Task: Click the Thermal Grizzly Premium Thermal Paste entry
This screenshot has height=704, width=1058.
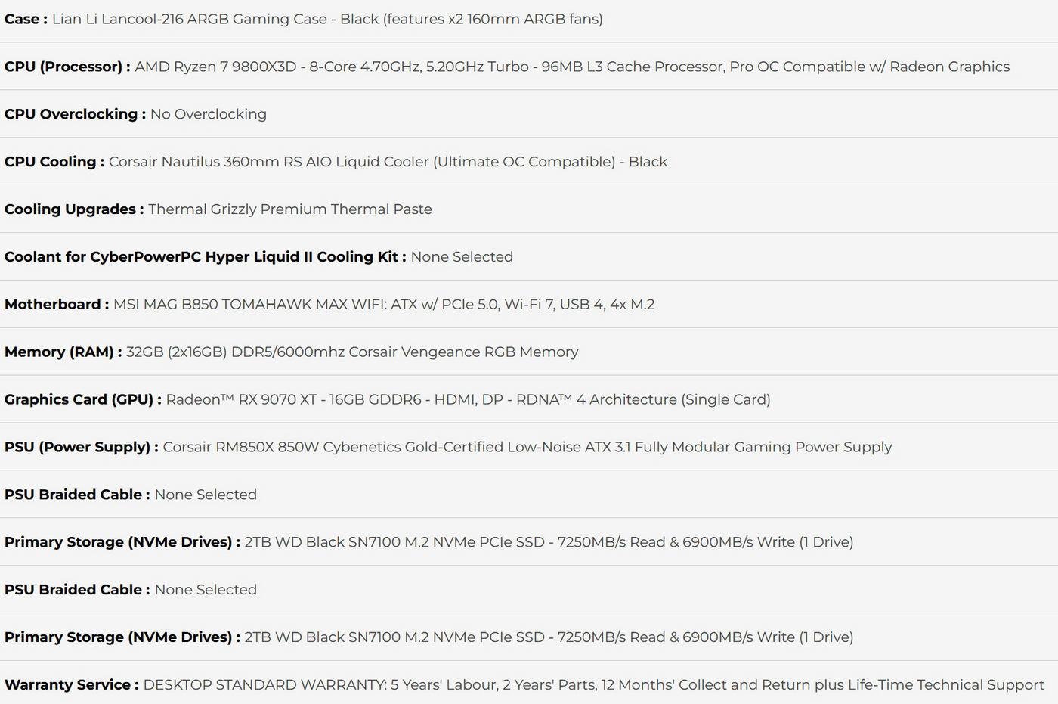Action: click(x=290, y=209)
